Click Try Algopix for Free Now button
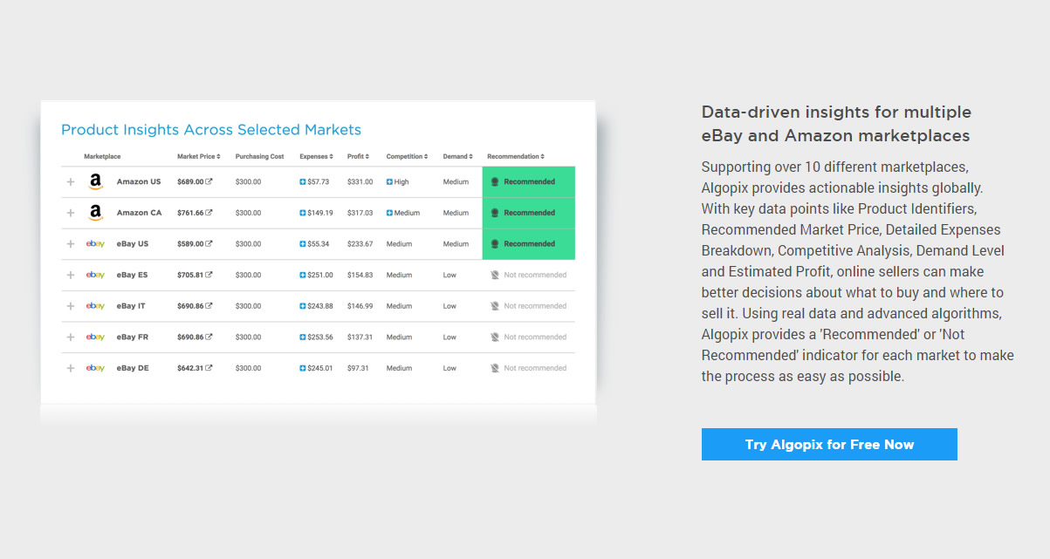Screen dimensions: 1050x559 pyautogui.click(x=829, y=444)
